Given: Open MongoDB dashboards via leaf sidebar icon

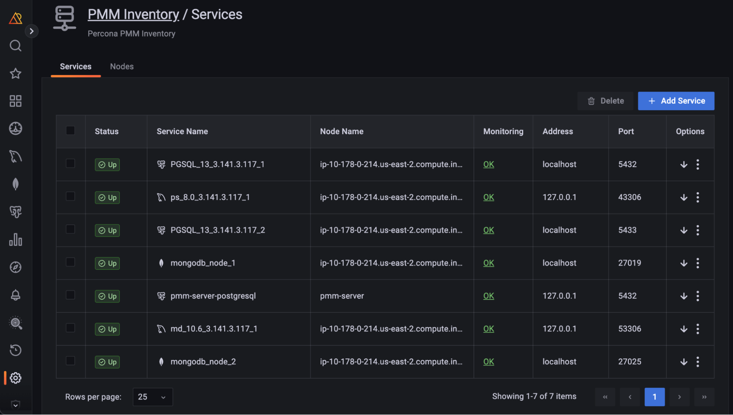Looking at the screenshot, I should click(15, 184).
